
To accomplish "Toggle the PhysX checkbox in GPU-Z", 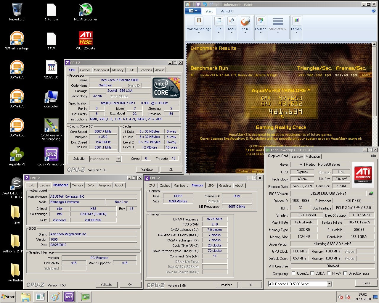I will click(329, 273).
